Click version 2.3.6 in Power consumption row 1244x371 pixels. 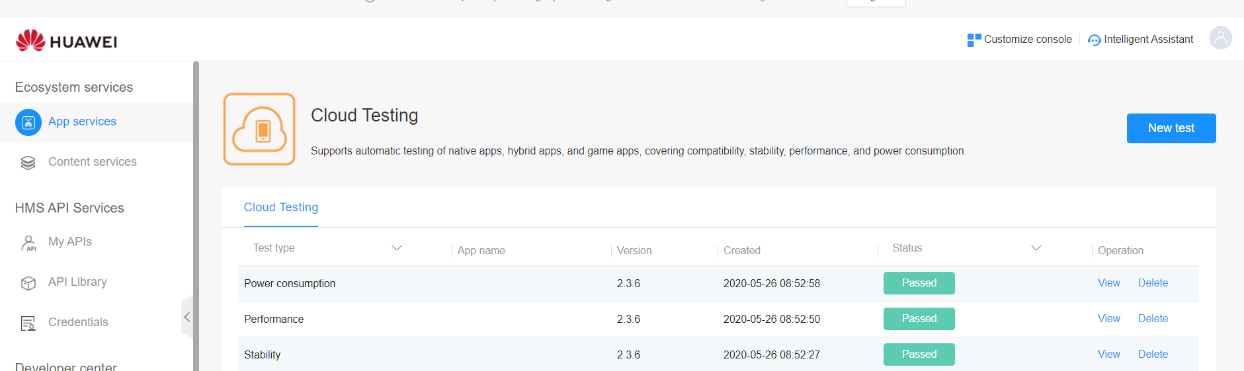pyautogui.click(x=628, y=283)
